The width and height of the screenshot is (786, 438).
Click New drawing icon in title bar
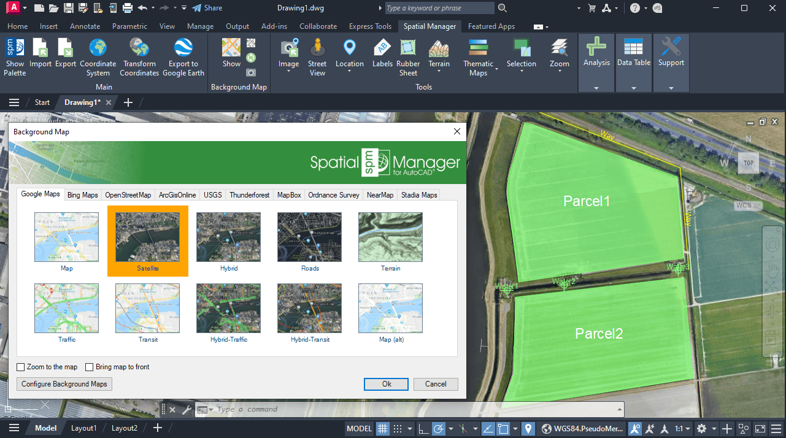click(x=39, y=8)
